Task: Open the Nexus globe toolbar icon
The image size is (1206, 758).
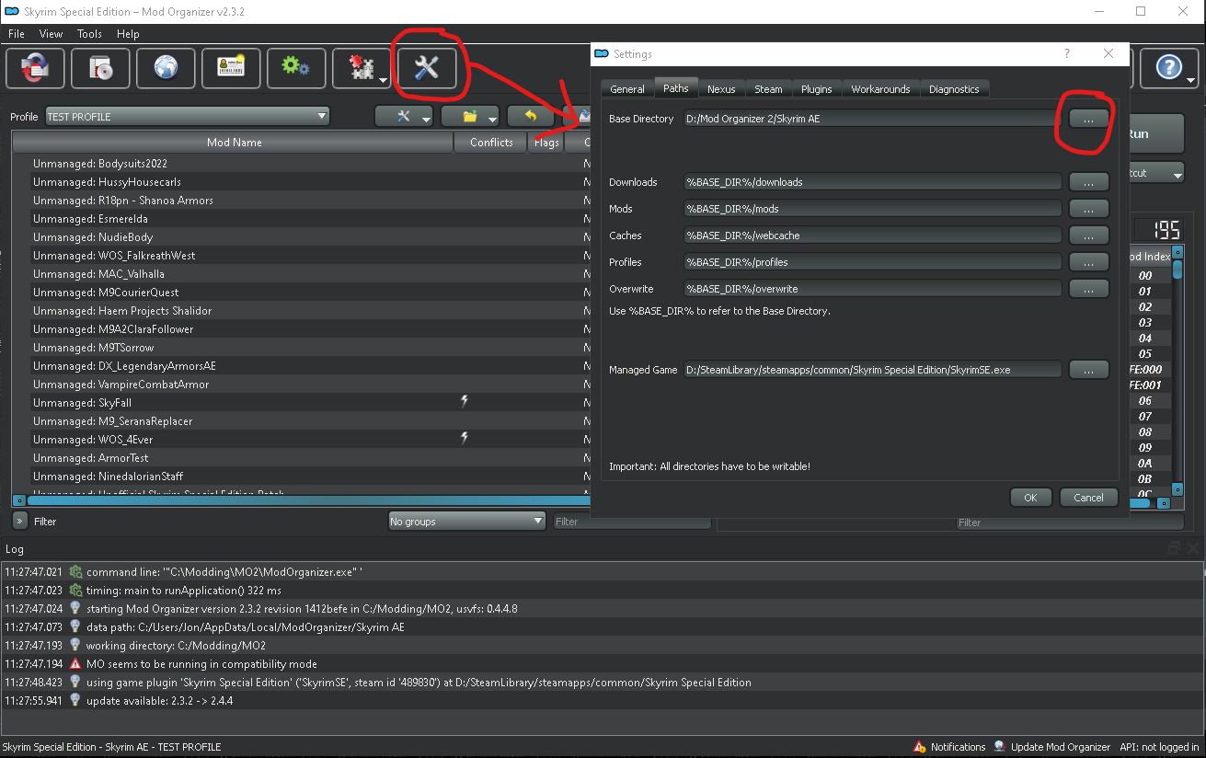Action: [x=167, y=68]
